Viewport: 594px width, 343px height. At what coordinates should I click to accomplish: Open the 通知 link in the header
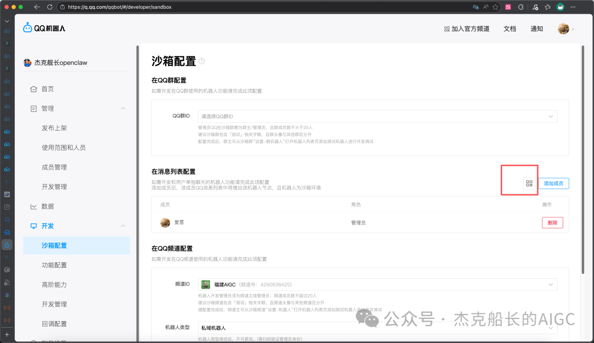[536, 29]
